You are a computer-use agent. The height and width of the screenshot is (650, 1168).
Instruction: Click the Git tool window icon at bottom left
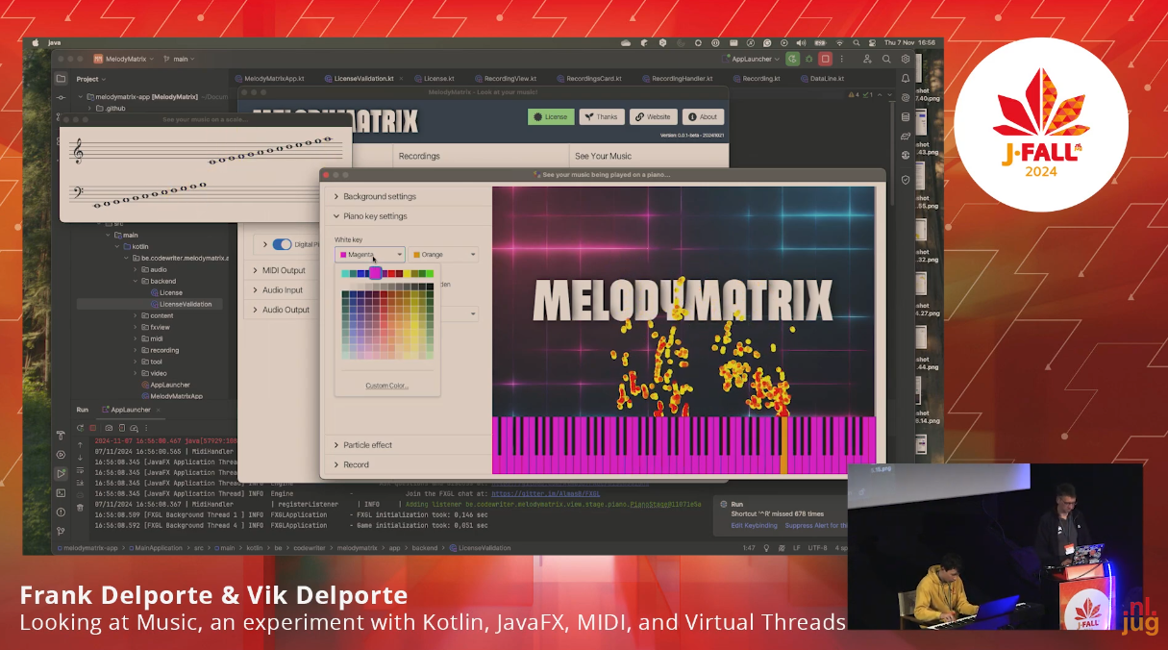(62, 531)
